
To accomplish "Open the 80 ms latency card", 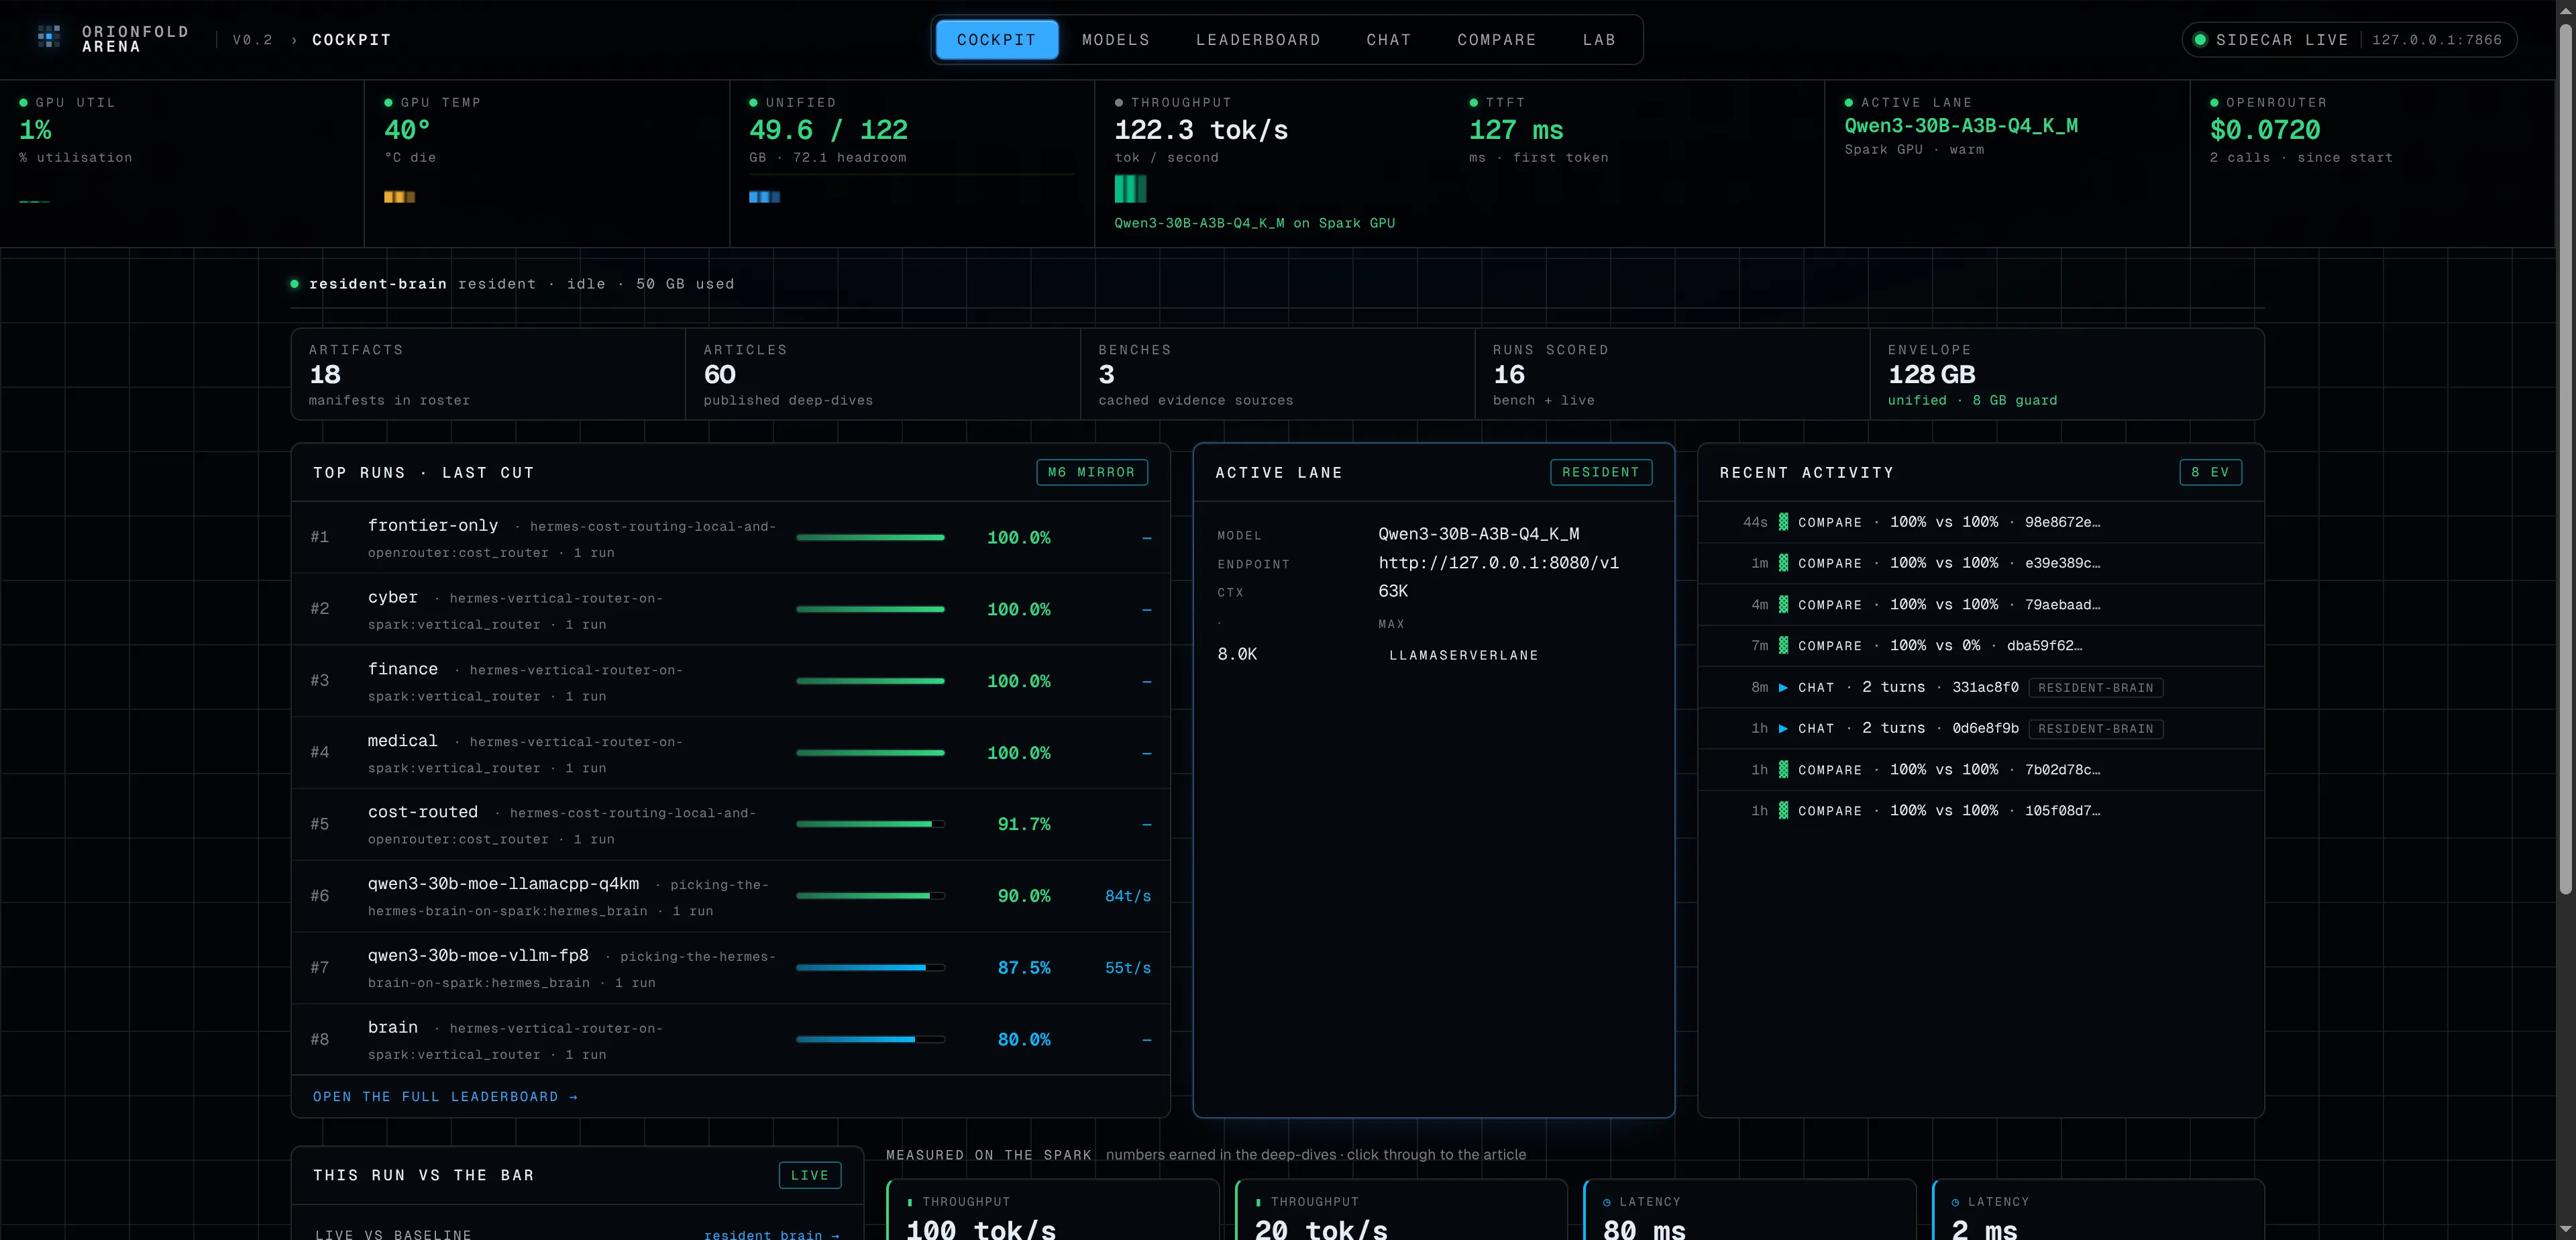I will click(x=1750, y=1210).
